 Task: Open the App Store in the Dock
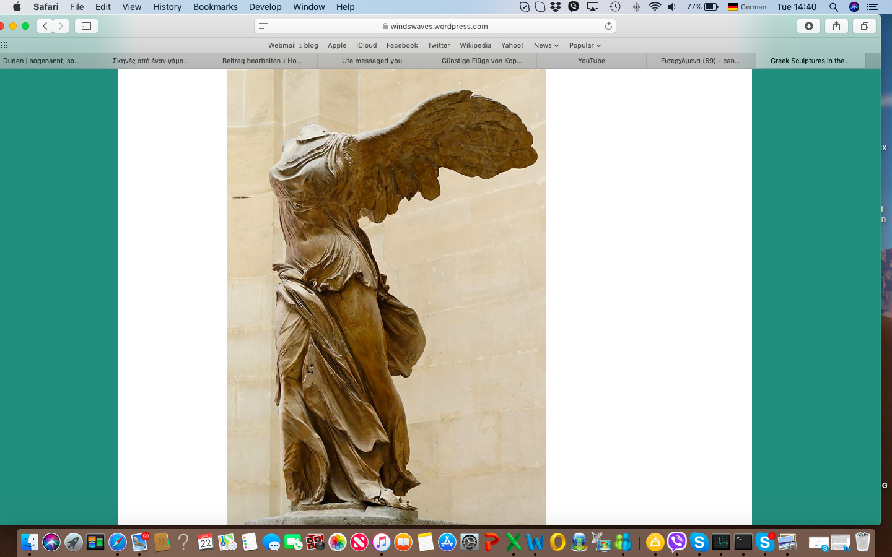[447, 543]
